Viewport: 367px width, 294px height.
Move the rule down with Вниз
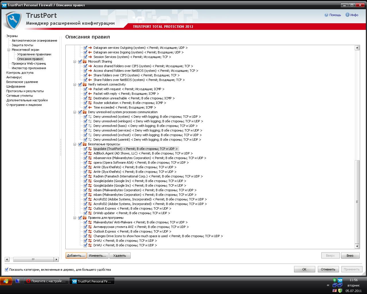click(x=350, y=256)
